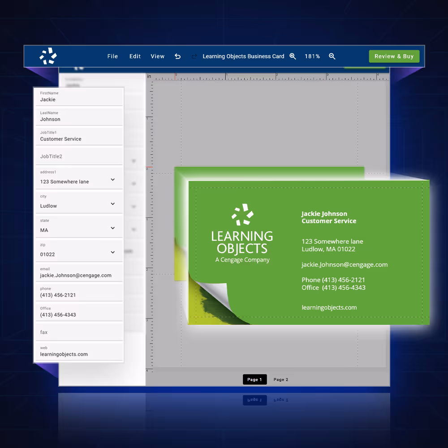Expand the address1 dropdown arrow

(x=112, y=180)
